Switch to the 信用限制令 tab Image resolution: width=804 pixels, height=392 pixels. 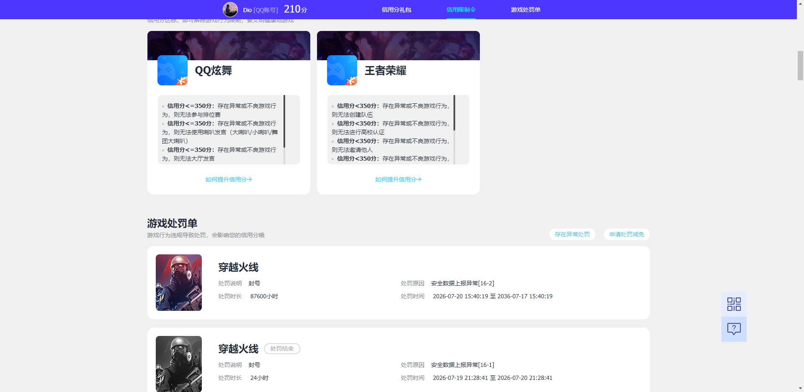pyautogui.click(x=461, y=10)
